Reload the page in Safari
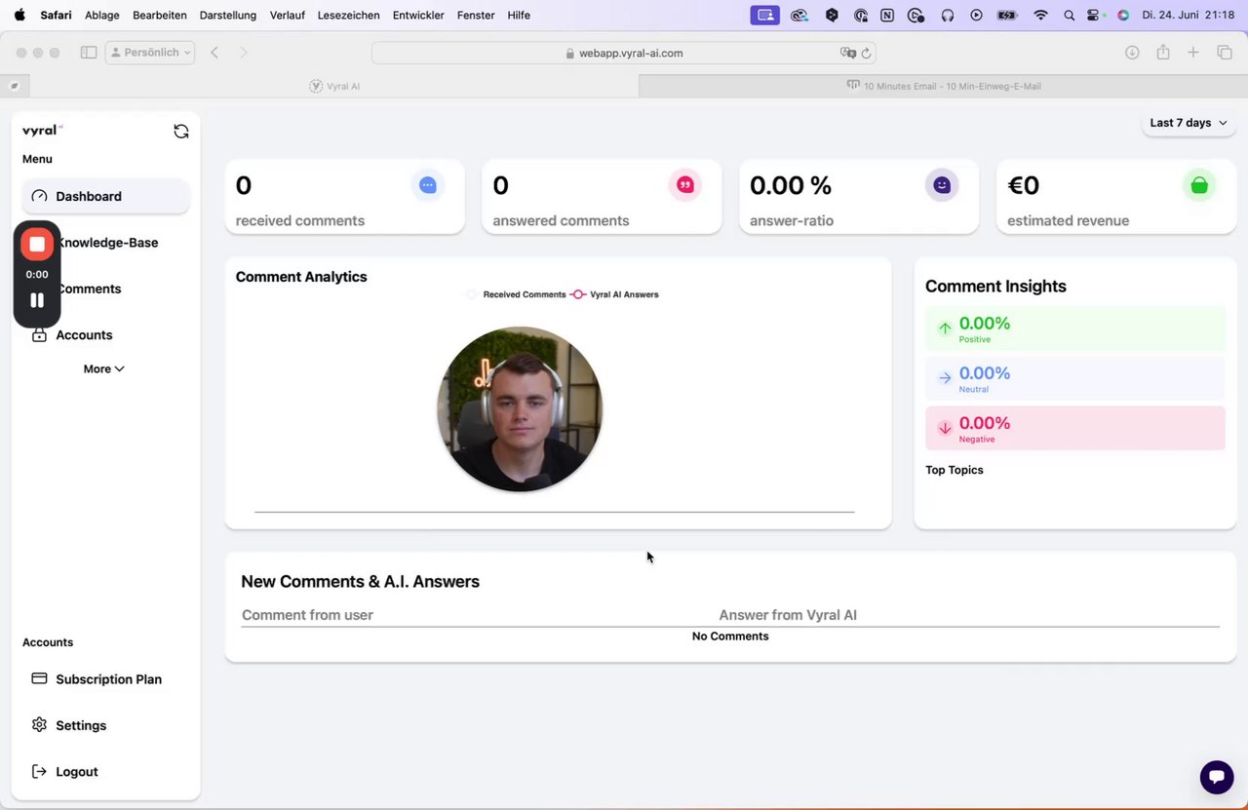The width and height of the screenshot is (1248, 810). pos(866,53)
